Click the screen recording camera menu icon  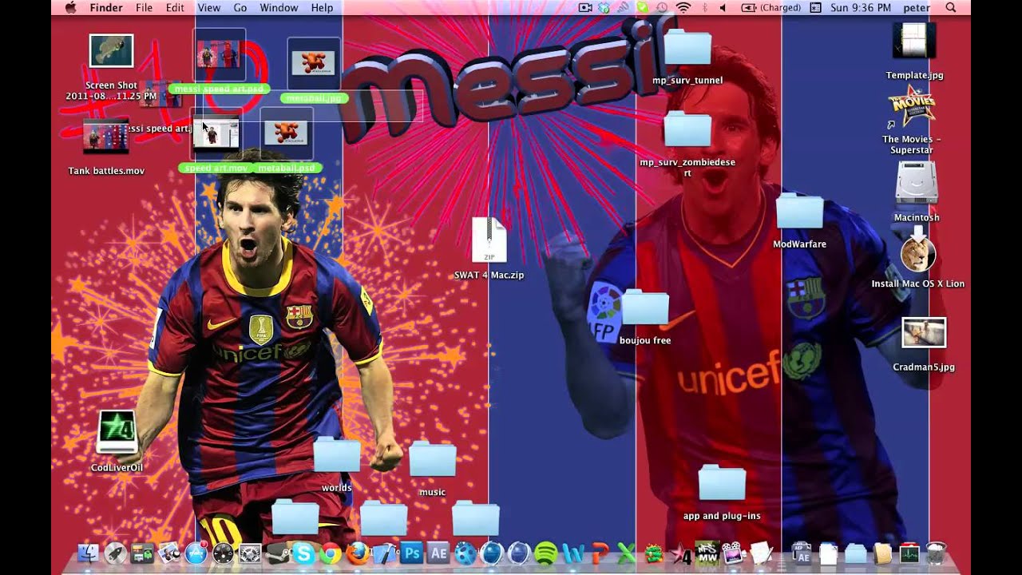585,7
